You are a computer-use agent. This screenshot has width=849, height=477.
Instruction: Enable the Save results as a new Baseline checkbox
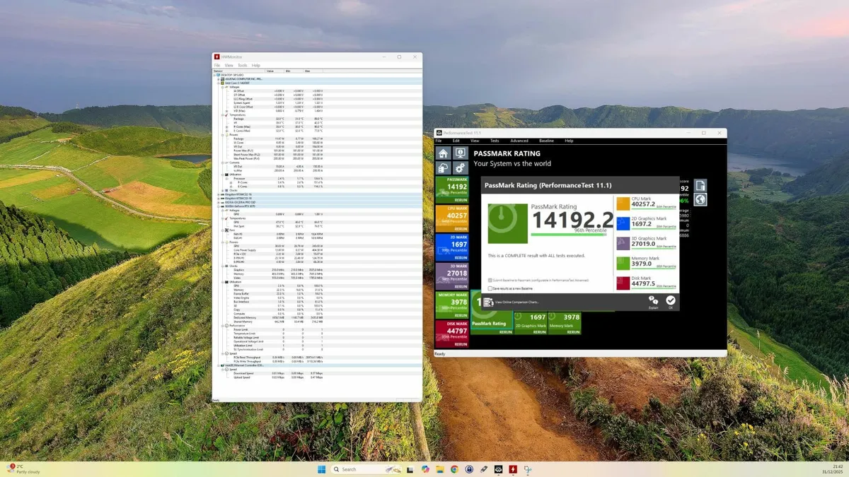490,288
